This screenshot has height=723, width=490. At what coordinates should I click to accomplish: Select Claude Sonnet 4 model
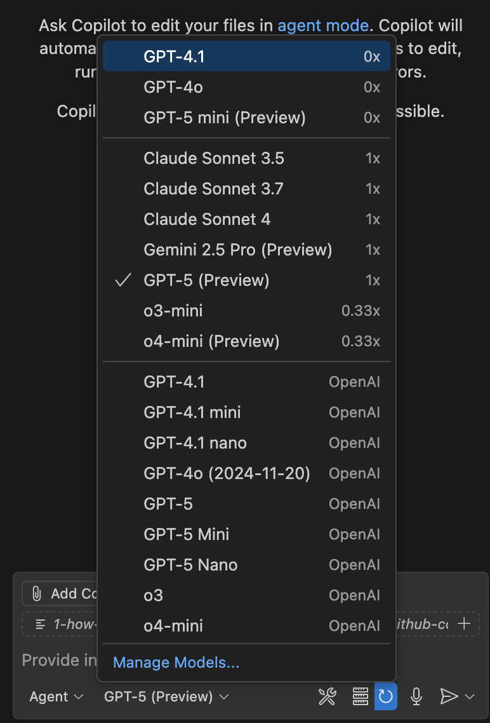(246, 219)
